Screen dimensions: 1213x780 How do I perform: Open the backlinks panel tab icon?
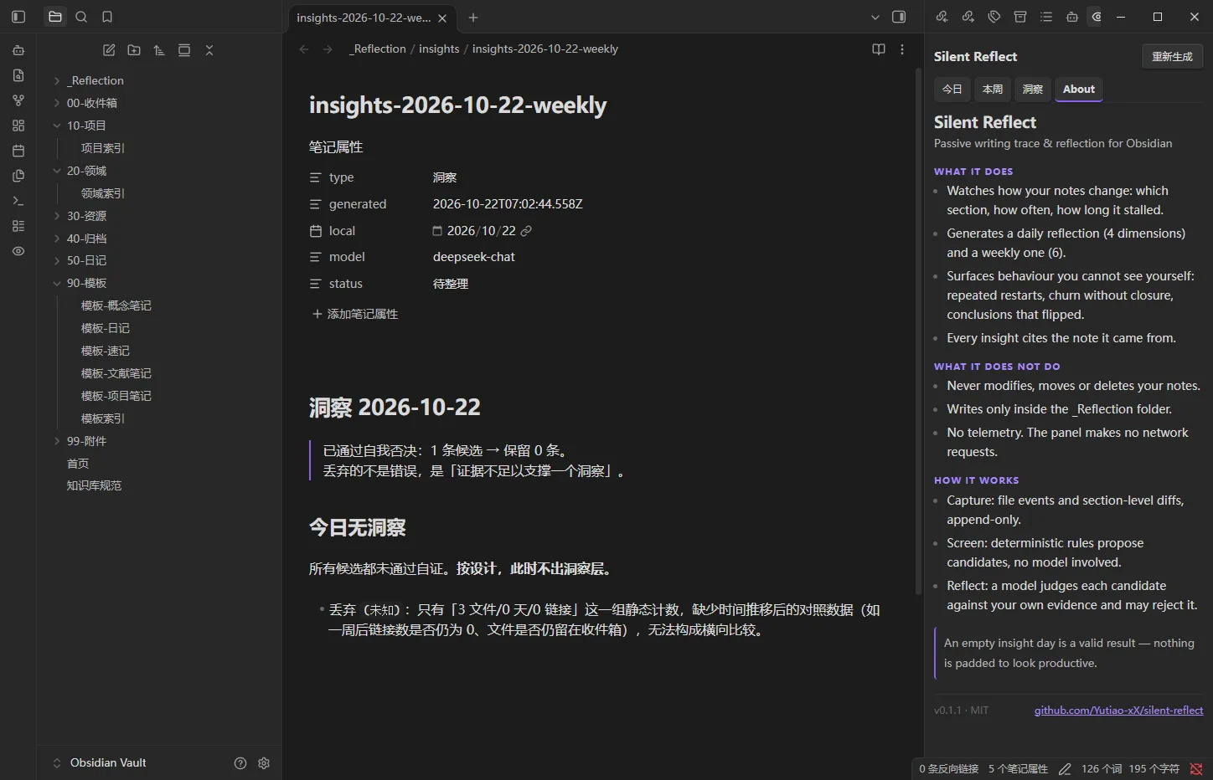tap(942, 17)
